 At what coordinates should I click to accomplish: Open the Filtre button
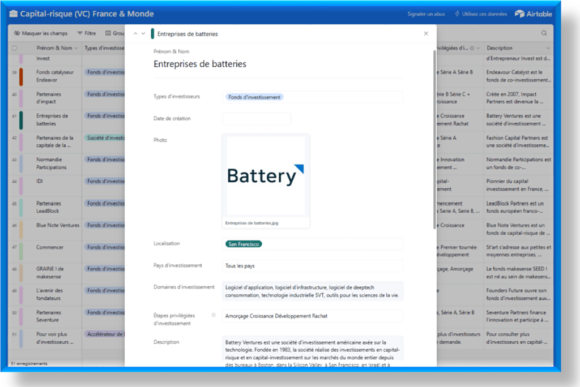[87, 33]
